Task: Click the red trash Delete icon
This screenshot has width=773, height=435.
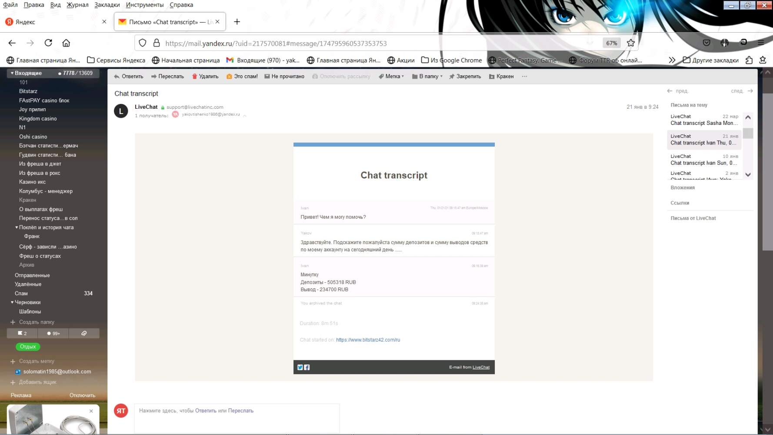Action: (195, 77)
